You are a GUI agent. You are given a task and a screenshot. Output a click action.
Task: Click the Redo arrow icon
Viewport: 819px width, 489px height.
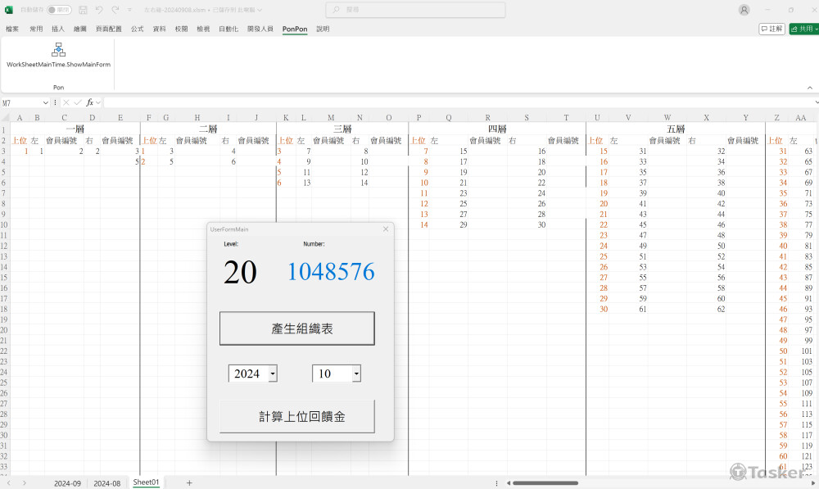tap(115, 10)
